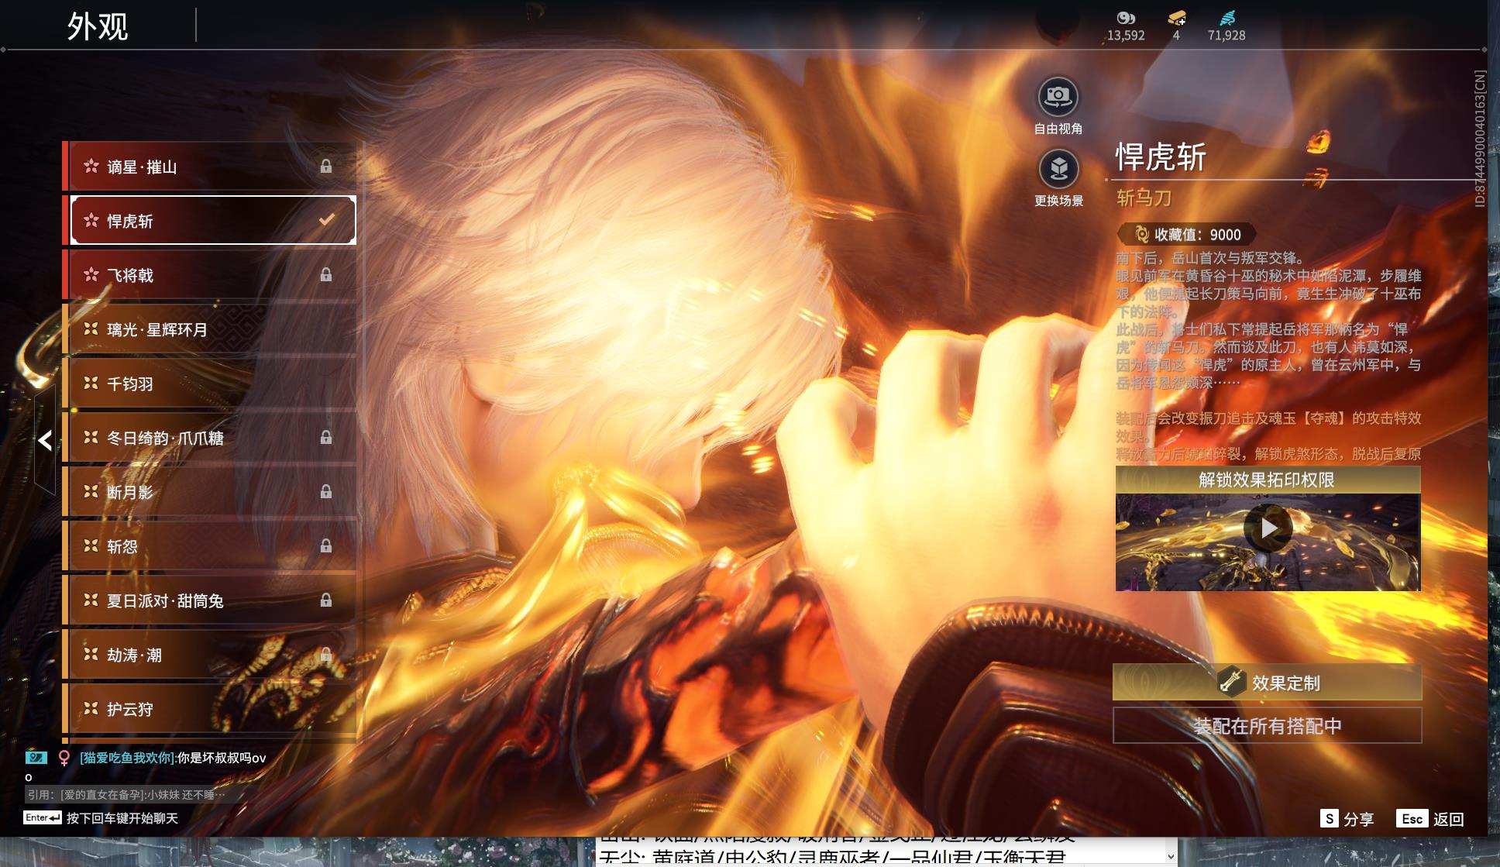Click the checkmark on 悍虎斩 row
Screen dimensions: 1500x867
(x=327, y=220)
